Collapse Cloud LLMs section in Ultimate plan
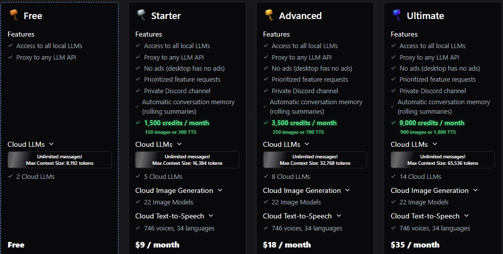This screenshot has width=503, height=254. point(435,144)
